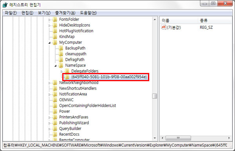Expand the FontsFolder key
This screenshot has width=235, height=151.
(49, 20)
